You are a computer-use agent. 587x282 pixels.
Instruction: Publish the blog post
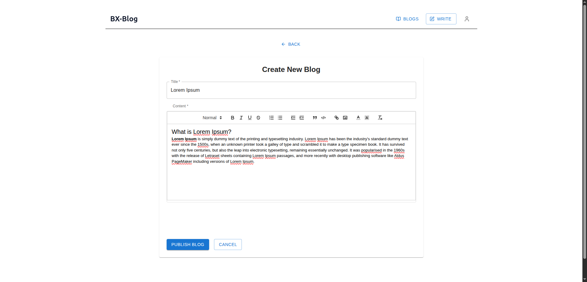188,245
